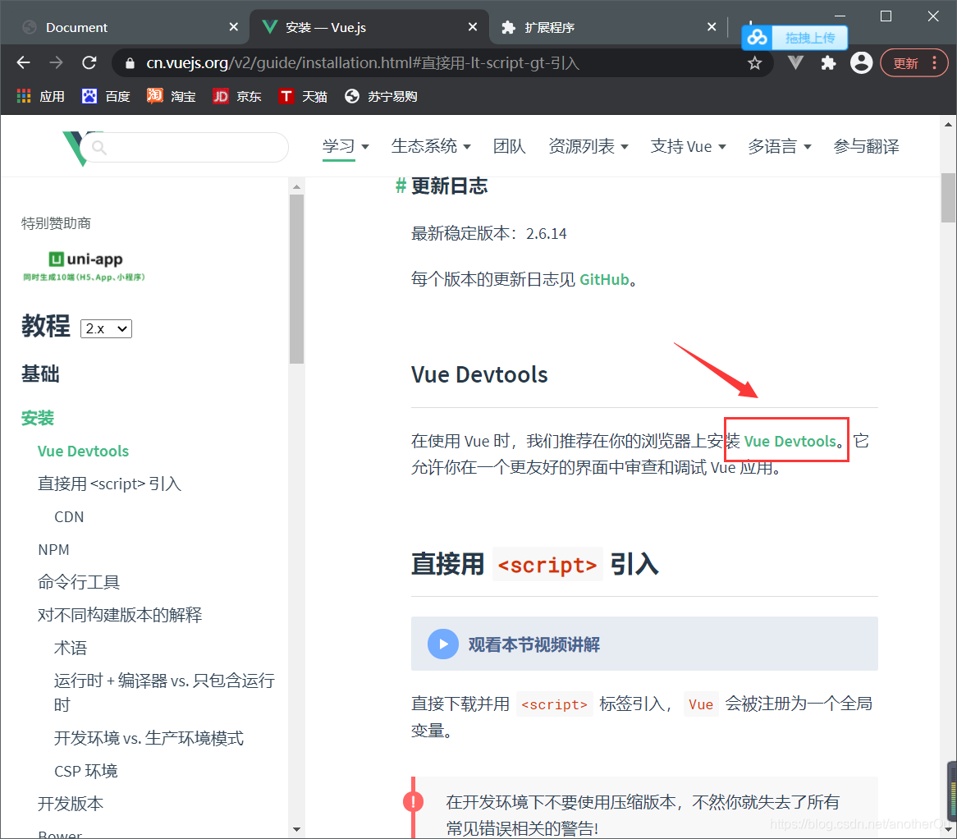
Task: Select sidebar item NPM
Action: (53, 549)
